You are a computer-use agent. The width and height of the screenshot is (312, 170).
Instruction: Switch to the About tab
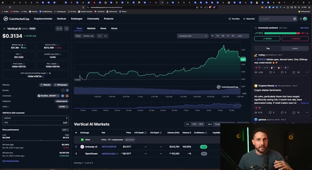pos(114,28)
